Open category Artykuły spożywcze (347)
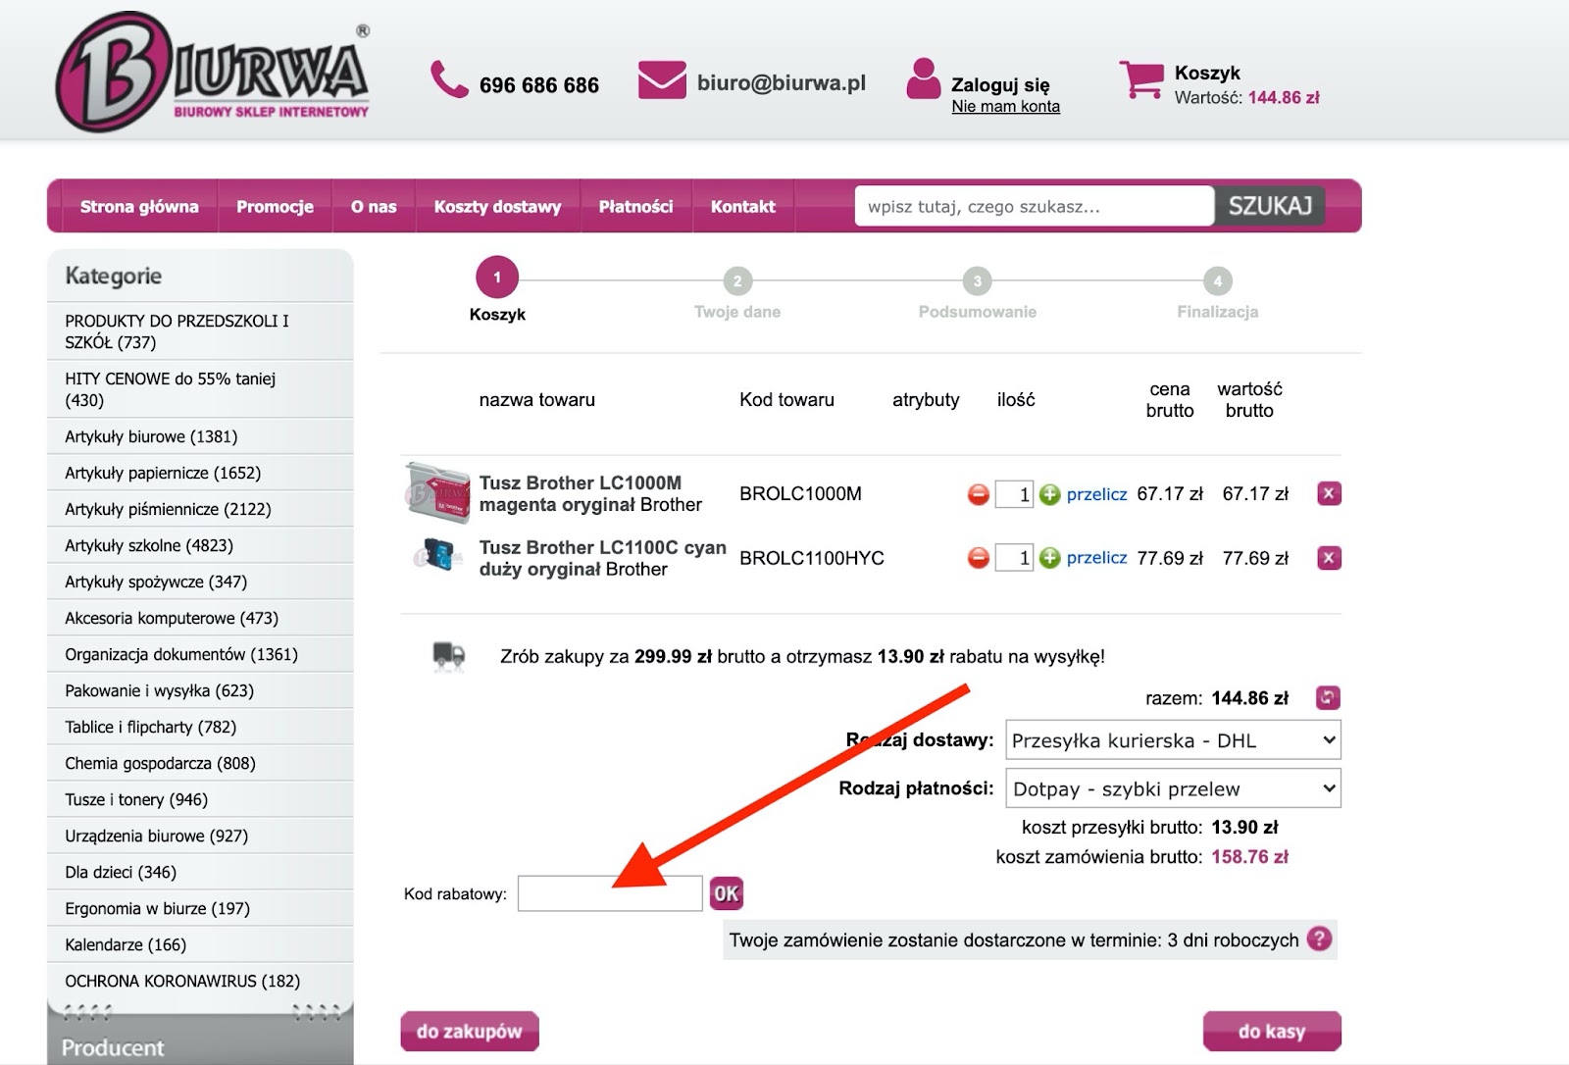This screenshot has height=1065, width=1569. (200, 582)
